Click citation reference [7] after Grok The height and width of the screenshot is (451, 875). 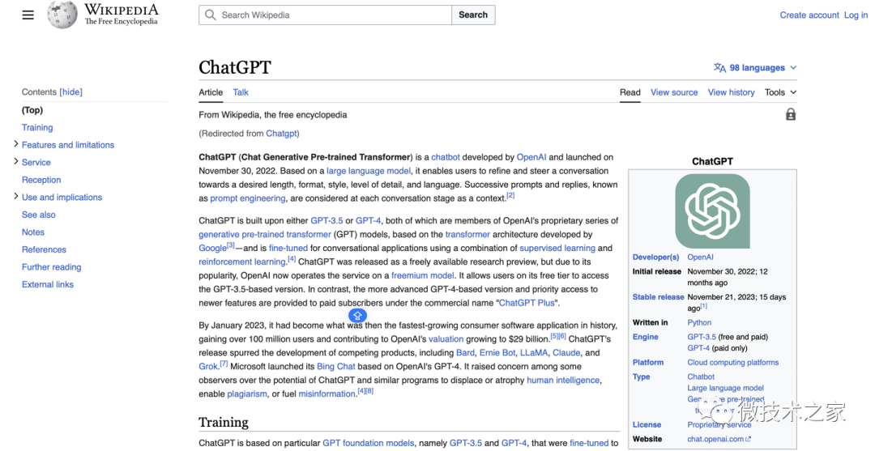224,364
